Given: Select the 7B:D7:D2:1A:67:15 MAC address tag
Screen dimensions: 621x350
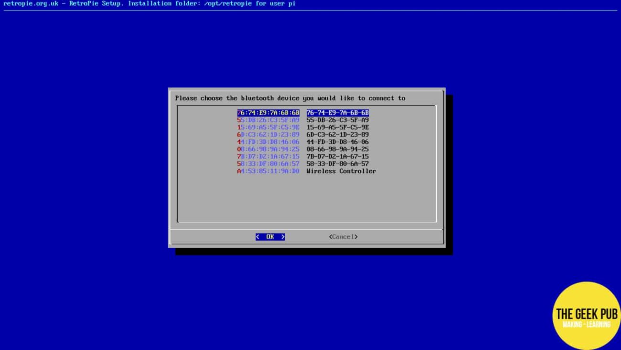Looking at the screenshot, I should pyautogui.click(x=268, y=156).
